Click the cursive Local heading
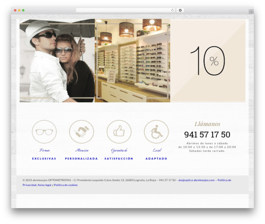This screenshot has width=265, height=224. (157, 150)
